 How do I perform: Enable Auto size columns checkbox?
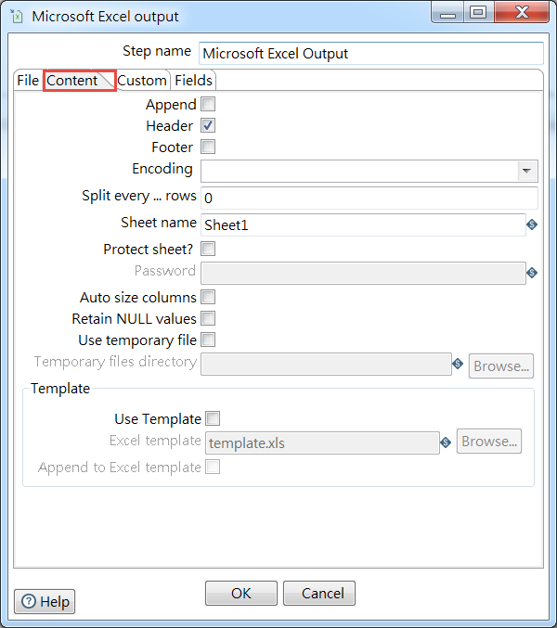point(208,297)
